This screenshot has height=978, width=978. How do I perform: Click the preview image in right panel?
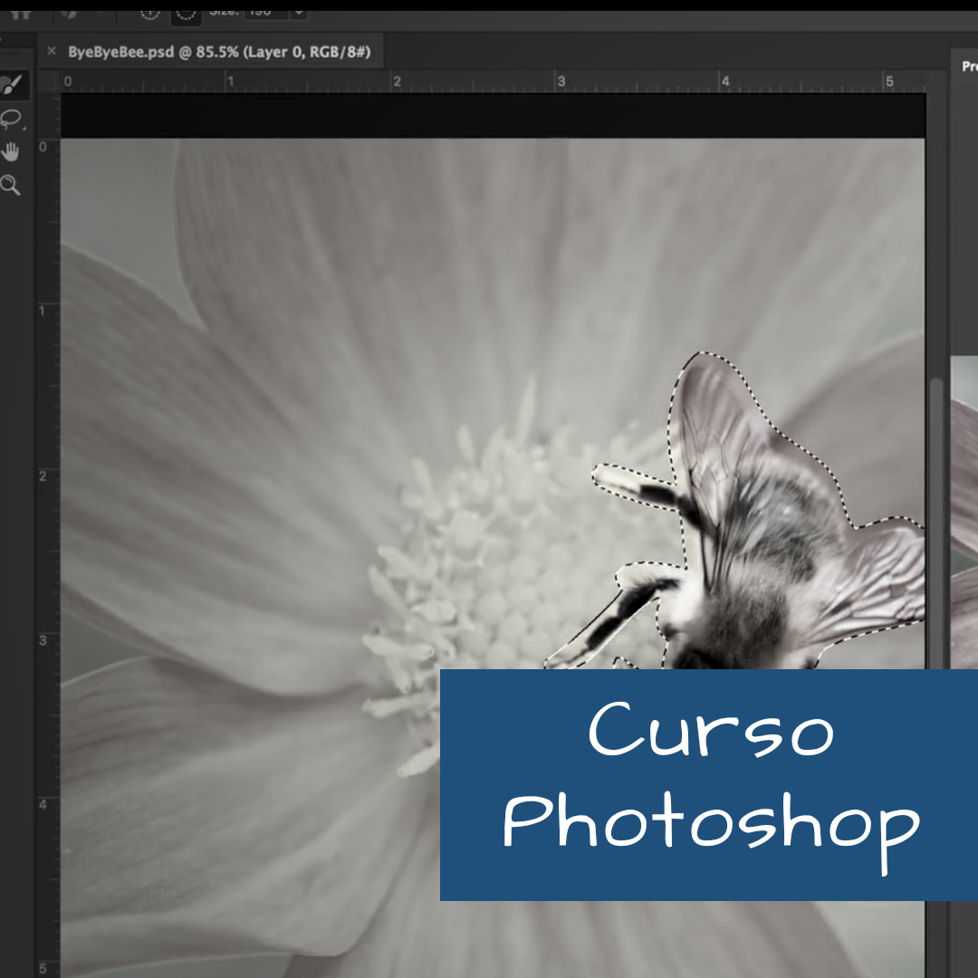coord(965,507)
